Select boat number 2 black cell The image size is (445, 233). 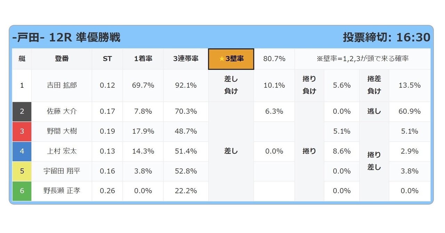(x=22, y=111)
